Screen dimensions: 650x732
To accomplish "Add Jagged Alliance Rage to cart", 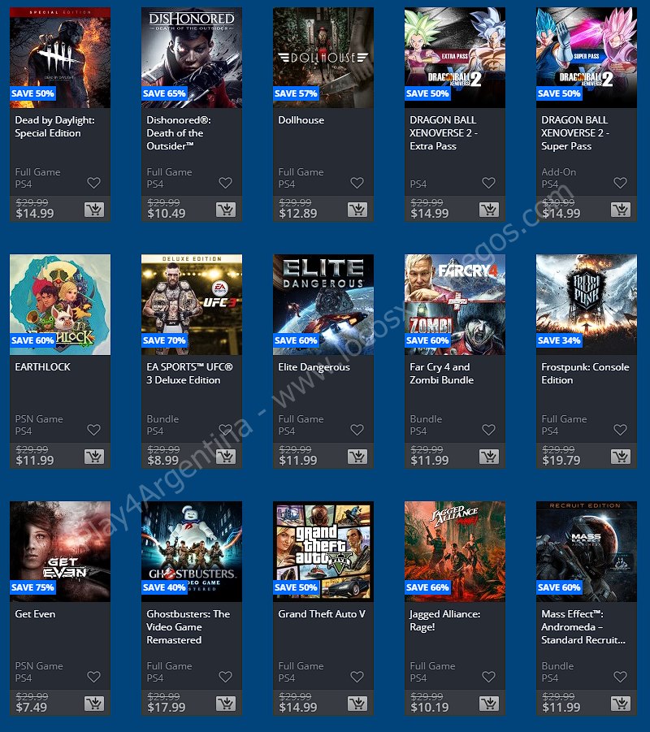I will click(x=489, y=704).
